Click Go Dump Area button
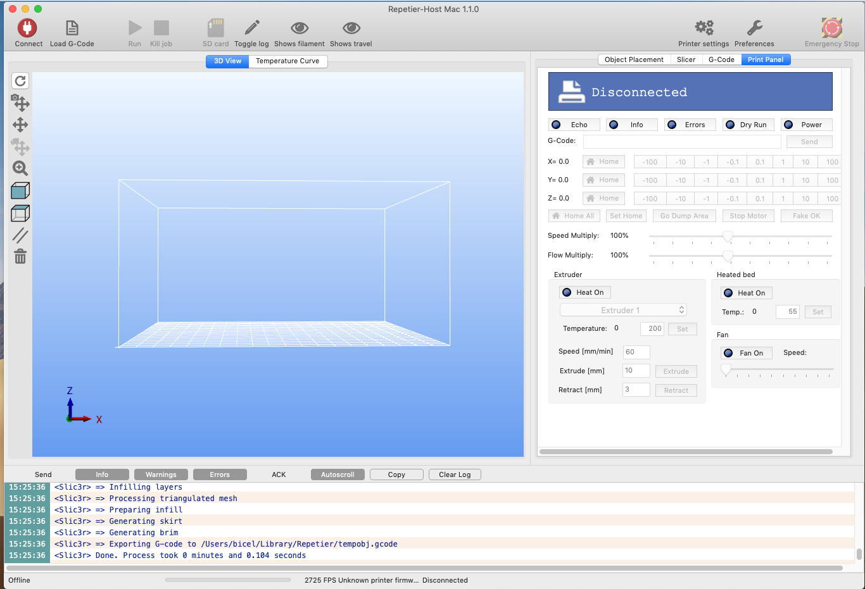 click(x=685, y=216)
